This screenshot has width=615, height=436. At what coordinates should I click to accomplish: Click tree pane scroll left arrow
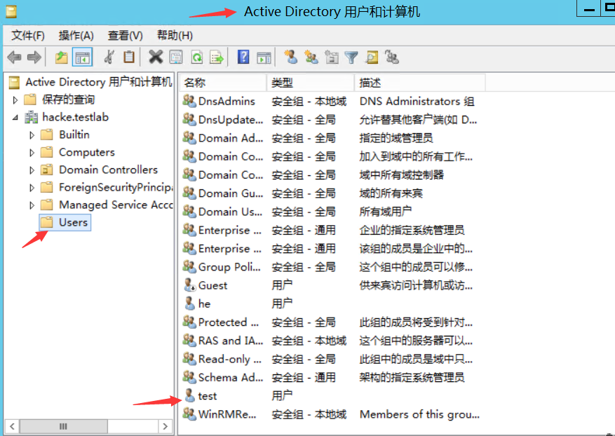pyautogui.click(x=12, y=426)
